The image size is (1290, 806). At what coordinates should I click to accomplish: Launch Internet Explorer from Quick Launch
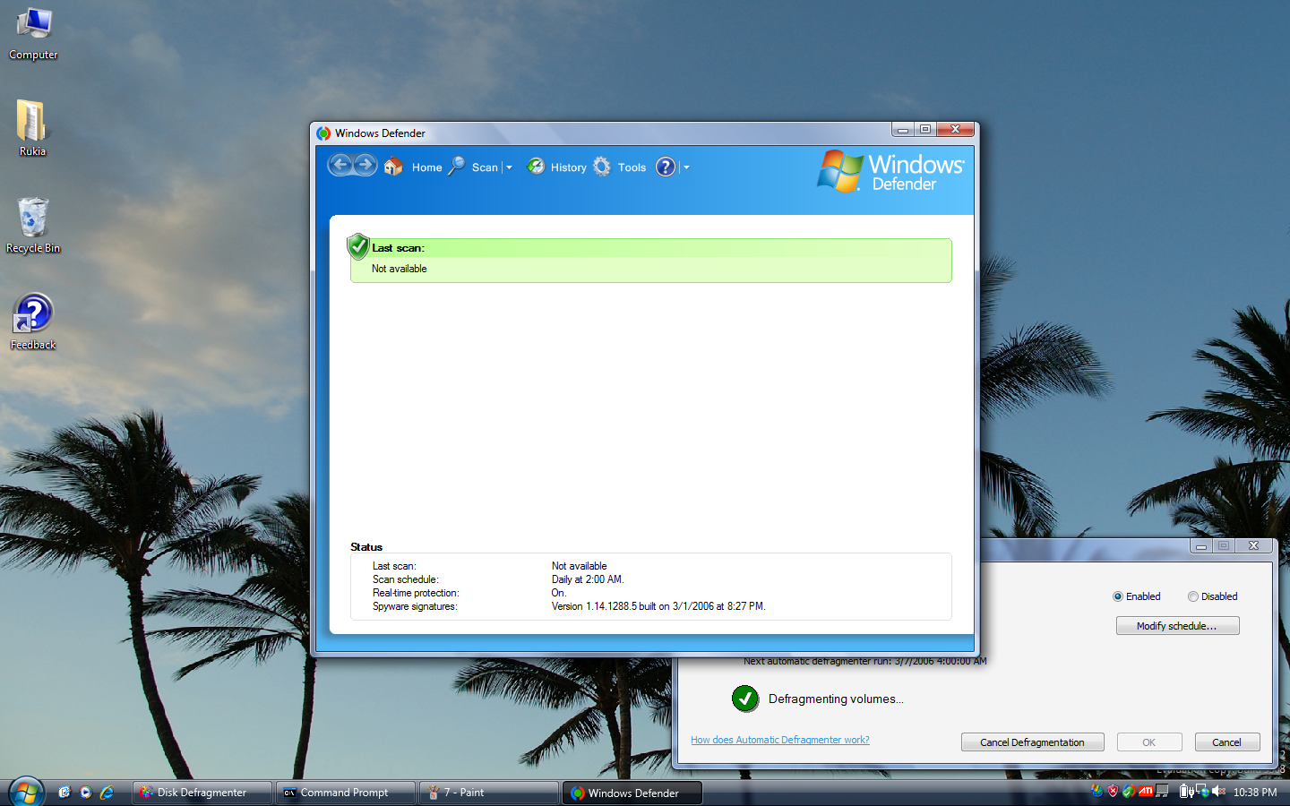tap(107, 793)
